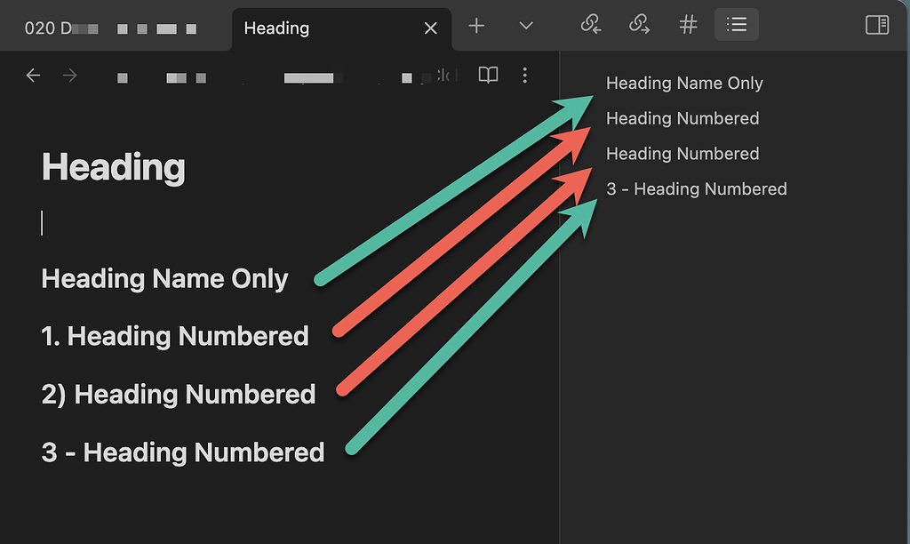Click the "1. Heading Numbered" heading in editor
910x544 pixels.
click(175, 336)
